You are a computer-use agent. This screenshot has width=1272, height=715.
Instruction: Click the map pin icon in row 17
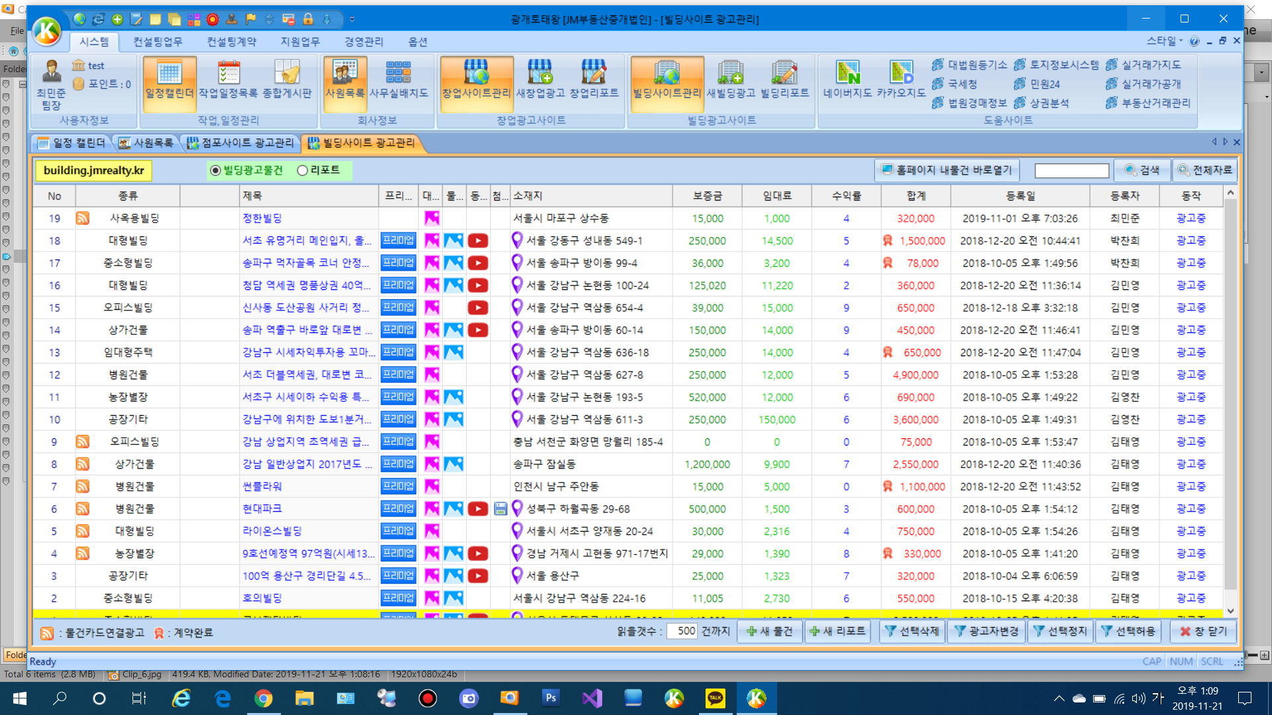[517, 263]
